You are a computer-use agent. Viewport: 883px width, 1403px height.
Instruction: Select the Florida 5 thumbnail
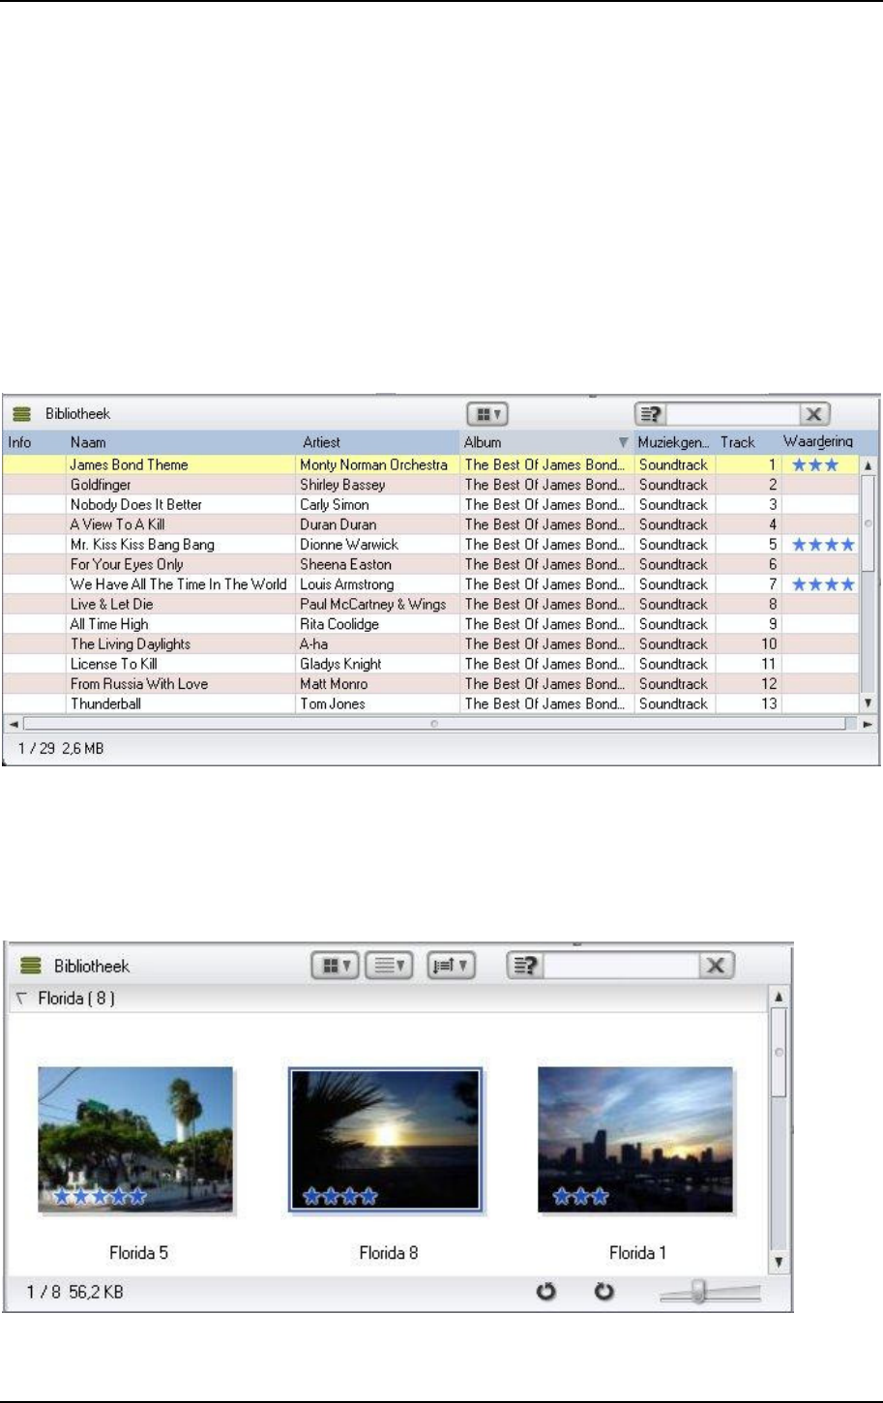(x=136, y=1140)
